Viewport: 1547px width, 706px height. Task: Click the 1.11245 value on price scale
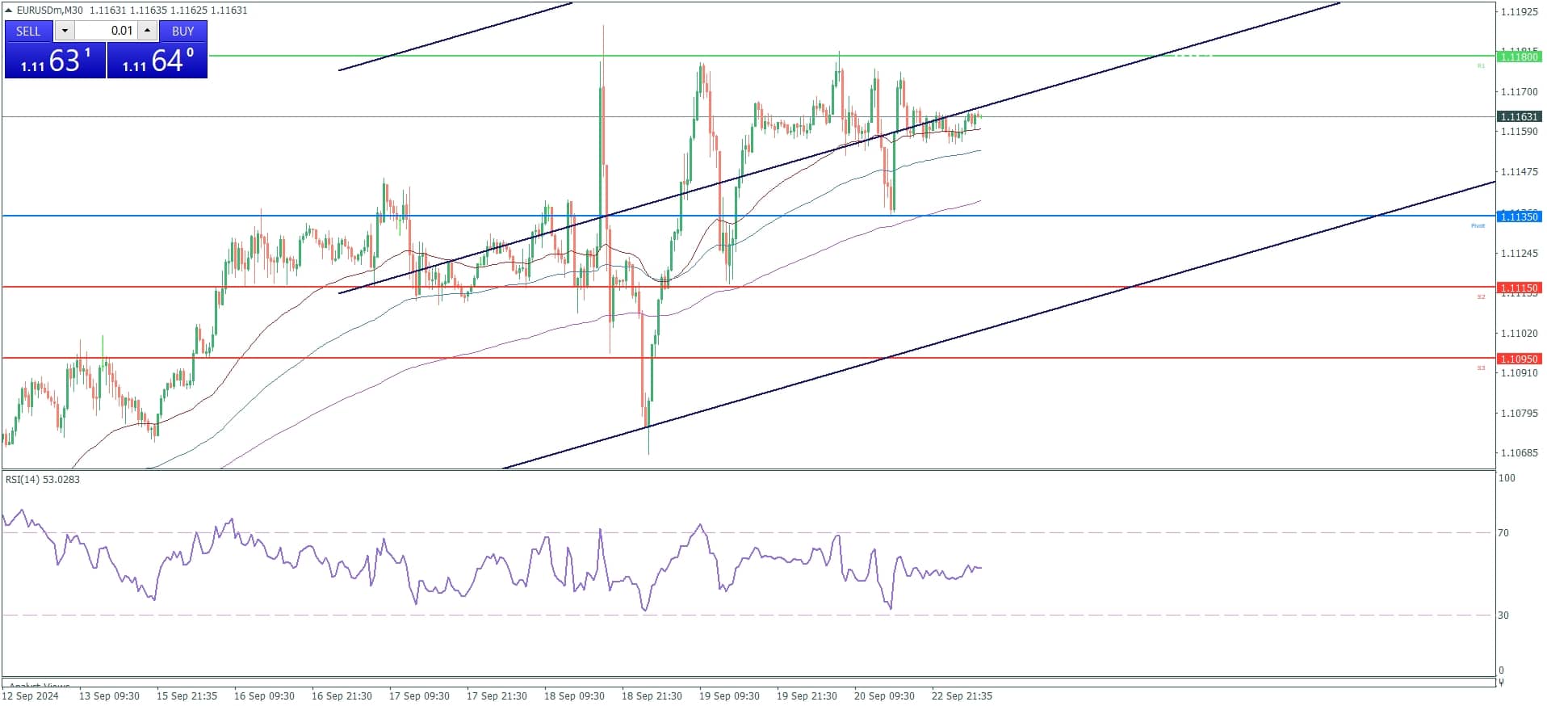(1519, 254)
